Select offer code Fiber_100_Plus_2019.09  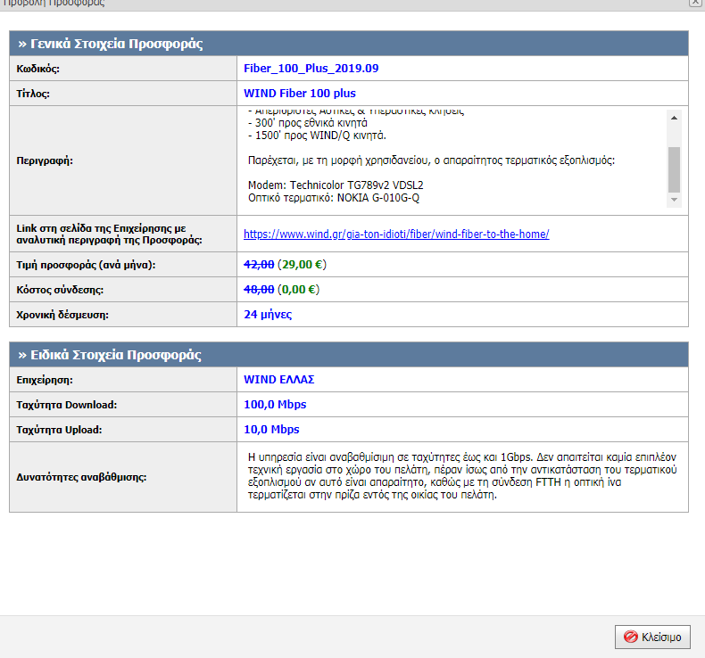[311, 69]
